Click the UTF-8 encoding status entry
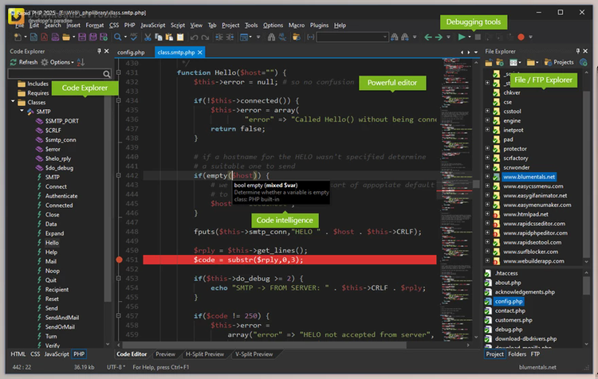Image resolution: width=598 pixels, height=379 pixels. tap(116, 367)
